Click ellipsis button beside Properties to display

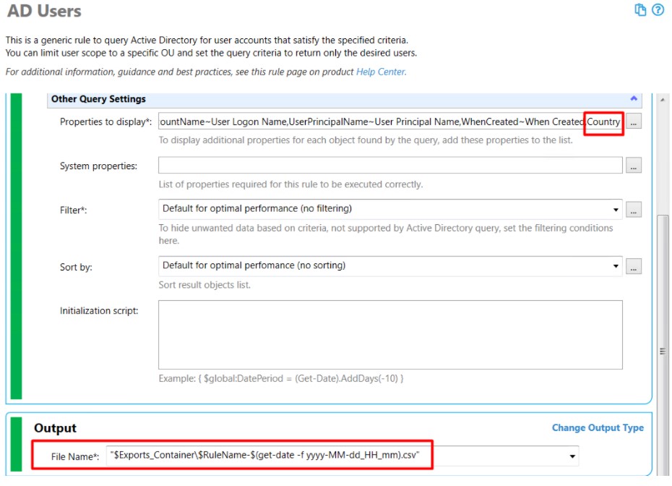click(x=634, y=121)
